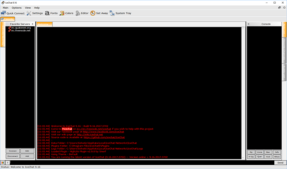Click the Set Away clock icon
The height and width of the screenshot is (169, 287).
pos(93,13)
